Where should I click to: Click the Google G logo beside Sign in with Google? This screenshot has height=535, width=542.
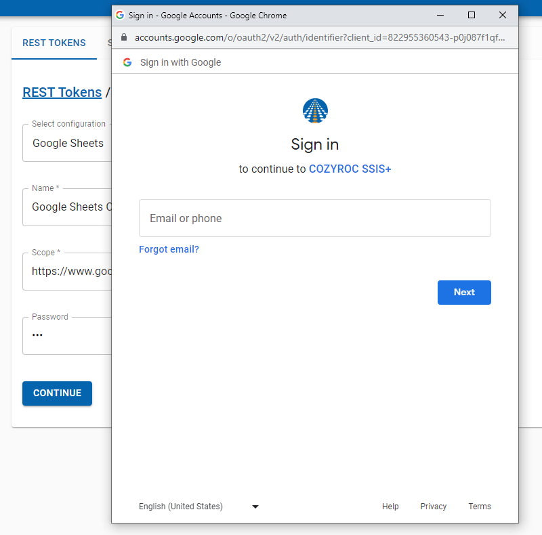click(x=127, y=62)
